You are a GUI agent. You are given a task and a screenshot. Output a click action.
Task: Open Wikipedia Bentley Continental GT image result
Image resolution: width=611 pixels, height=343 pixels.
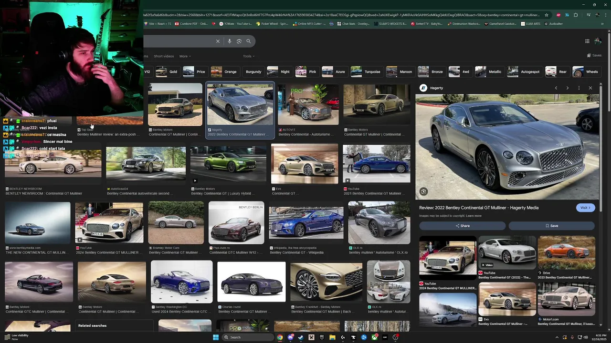click(306, 222)
